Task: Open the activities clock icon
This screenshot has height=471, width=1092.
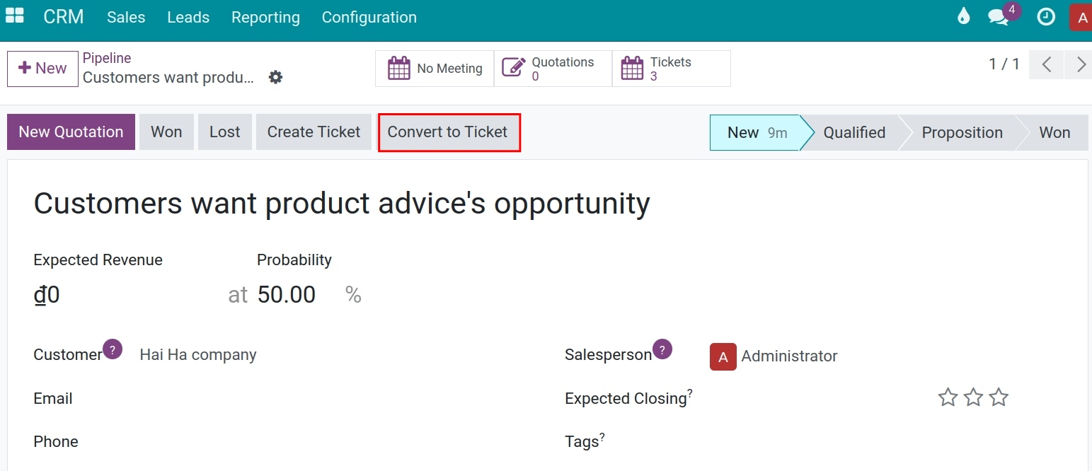Action: tap(1045, 17)
